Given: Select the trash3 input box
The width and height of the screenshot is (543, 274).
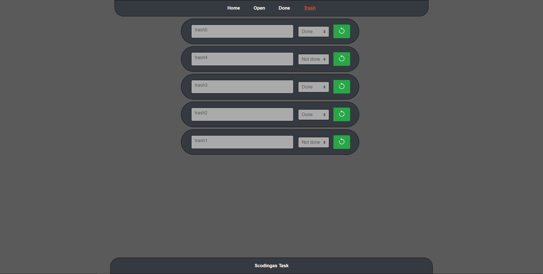Looking at the screenshot, I should click(242, 86).
